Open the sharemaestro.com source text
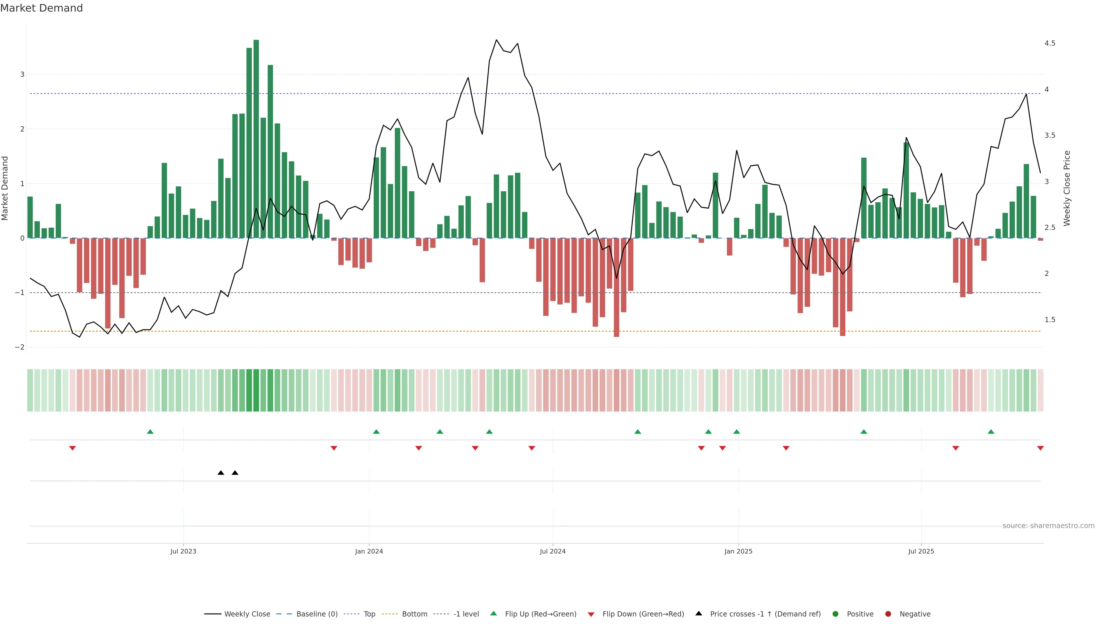The height and width of the screenshot is (624, 1109). pyautogui.click(x=1048, y=526)
